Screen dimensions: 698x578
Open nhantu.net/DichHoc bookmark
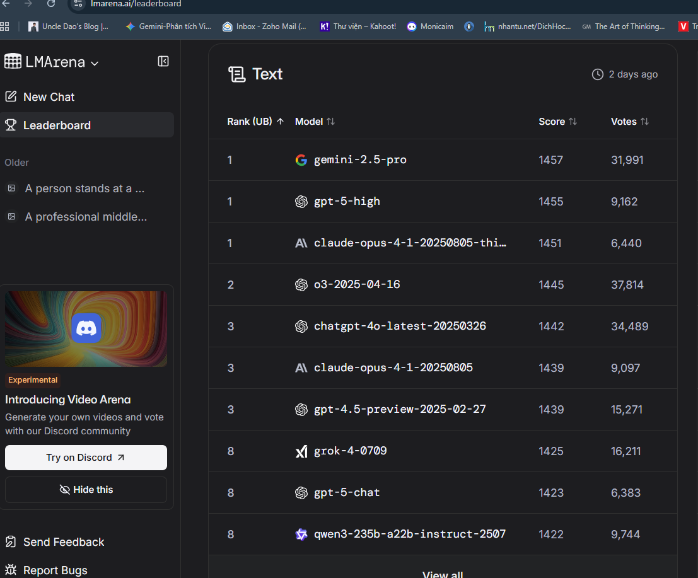coord(528,26)
